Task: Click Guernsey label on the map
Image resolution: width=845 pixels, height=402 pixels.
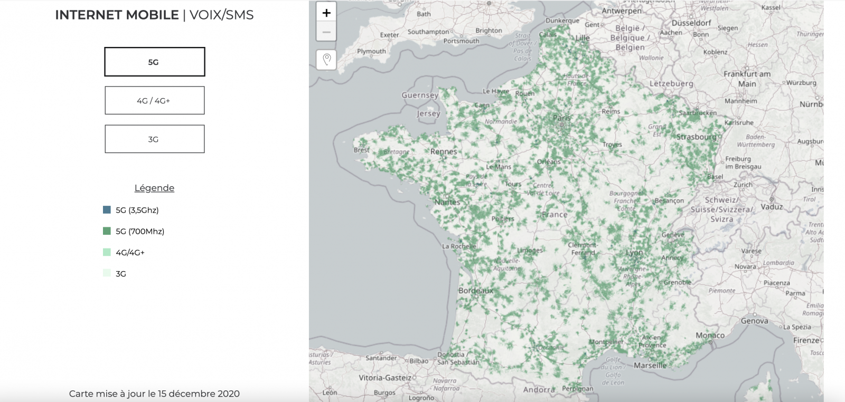Action: pyautogui.click(x=420, y=95)
